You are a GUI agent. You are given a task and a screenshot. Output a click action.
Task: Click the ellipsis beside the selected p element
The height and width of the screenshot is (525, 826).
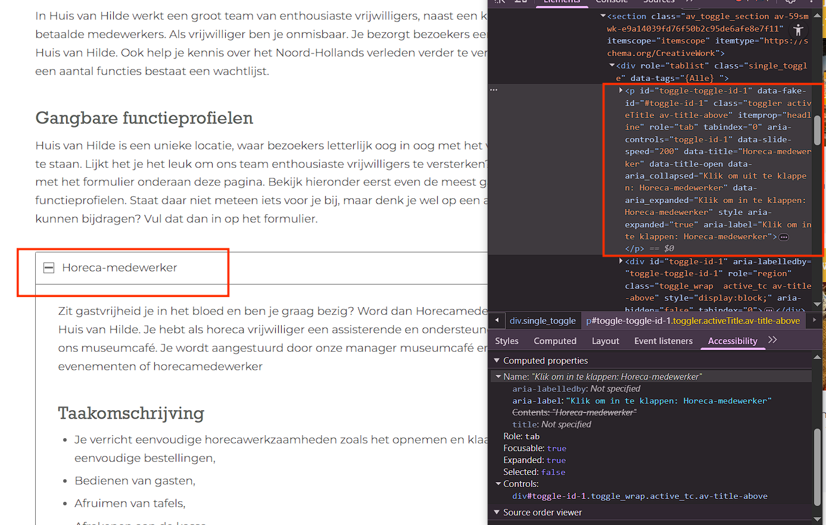pos(493,90)
